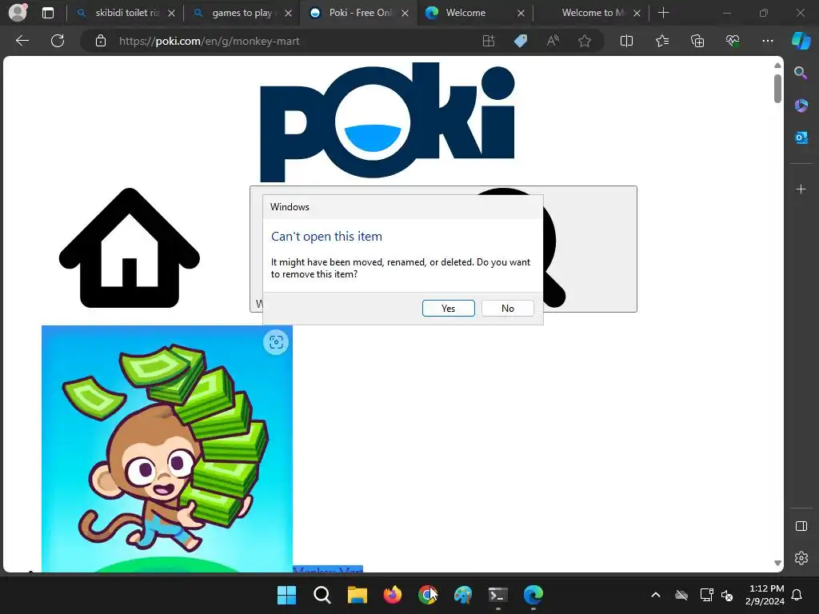The width and height of the screenshot is (819, 614).
Task: Open taskbar Search
Action: (322, 595)
